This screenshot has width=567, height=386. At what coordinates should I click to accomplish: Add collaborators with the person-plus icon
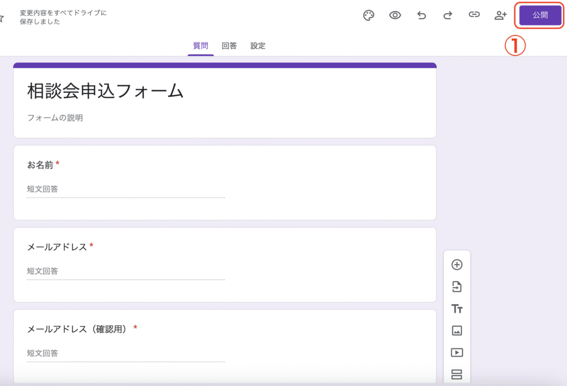tap(501, 15)
